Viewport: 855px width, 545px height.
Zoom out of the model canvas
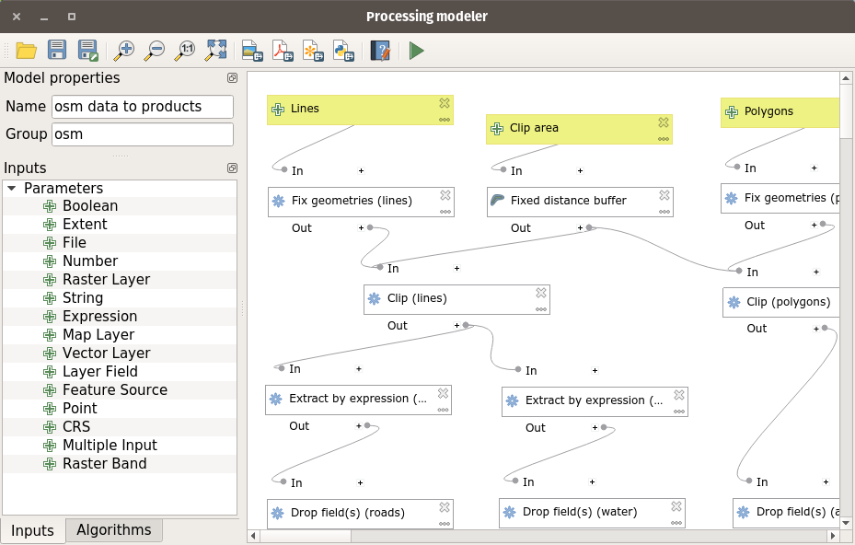point(155,51)
